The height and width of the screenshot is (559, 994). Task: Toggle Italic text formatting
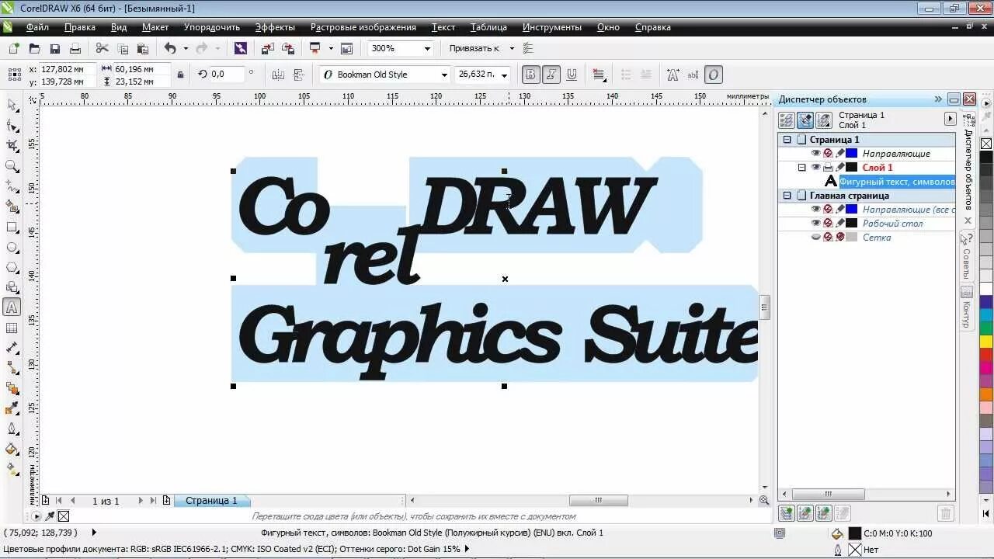tap(551, 75)
